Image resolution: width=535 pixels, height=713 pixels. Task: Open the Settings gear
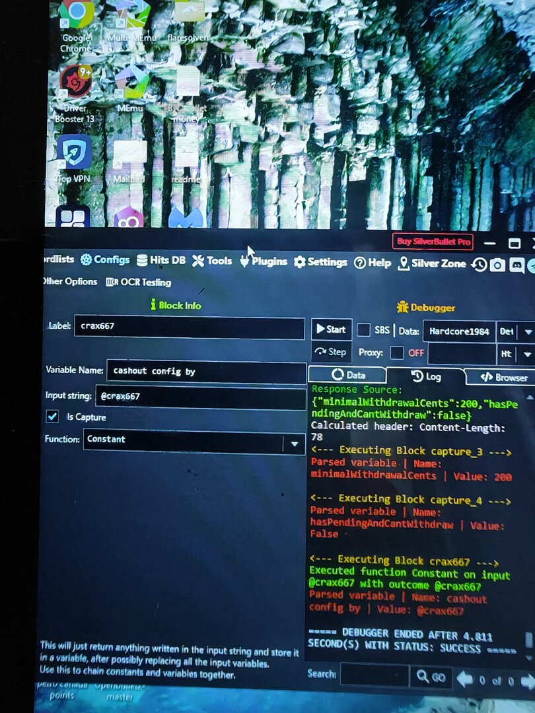tap(320, 262)
